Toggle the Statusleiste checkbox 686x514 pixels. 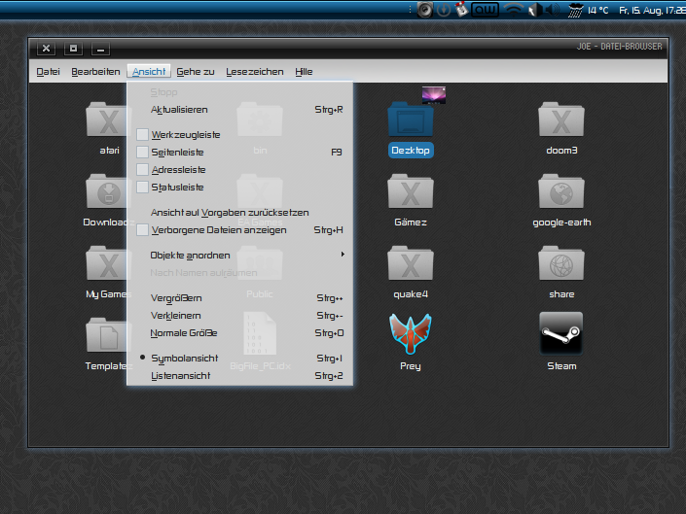[142, 187]
